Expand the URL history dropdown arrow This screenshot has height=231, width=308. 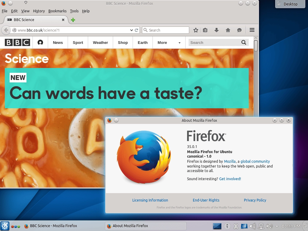point(131,30)
